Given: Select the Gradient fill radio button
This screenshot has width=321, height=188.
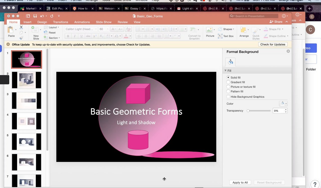Looking at the screenshot, I should (x=228, y=82).
